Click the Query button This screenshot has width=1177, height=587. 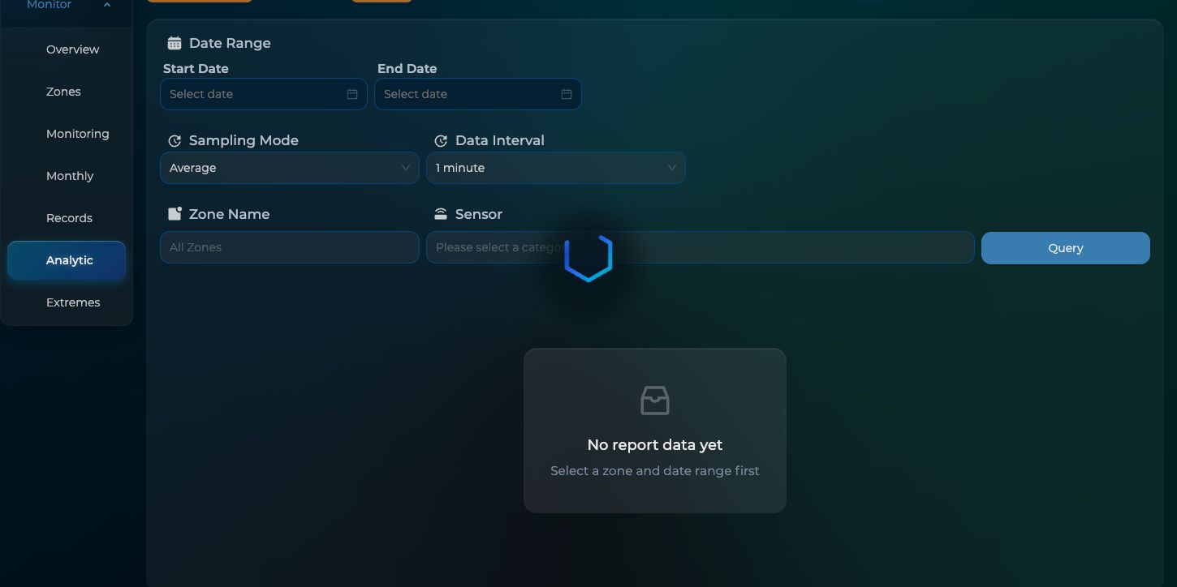point(1066,248)
